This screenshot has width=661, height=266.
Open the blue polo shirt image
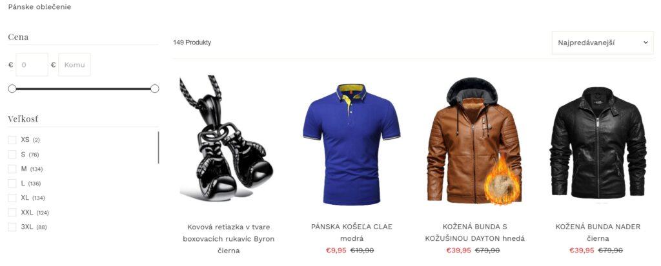pos(352,144)
